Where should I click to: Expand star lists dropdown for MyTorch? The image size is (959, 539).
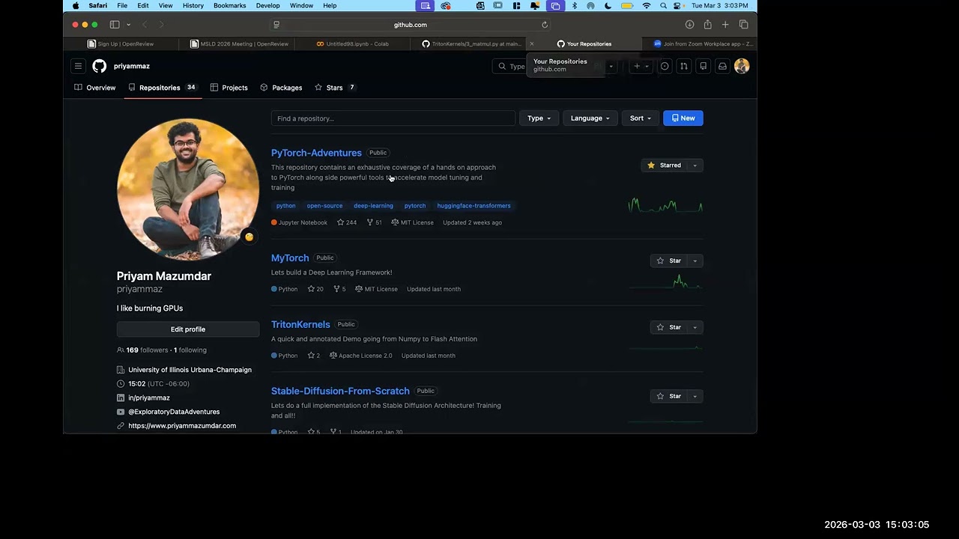point(695,261)
